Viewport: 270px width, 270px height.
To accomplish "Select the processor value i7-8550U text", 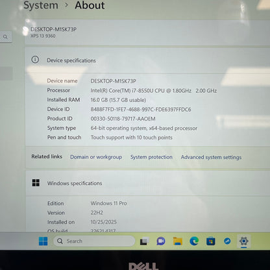I will coord(154,91).
